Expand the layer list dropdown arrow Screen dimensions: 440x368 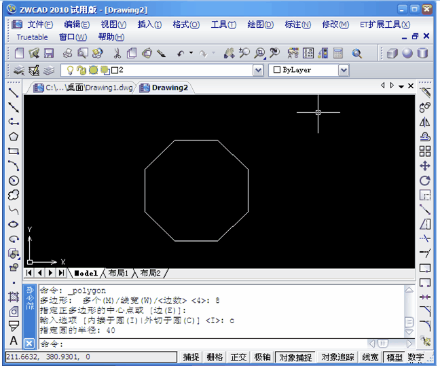click(258, 71)
